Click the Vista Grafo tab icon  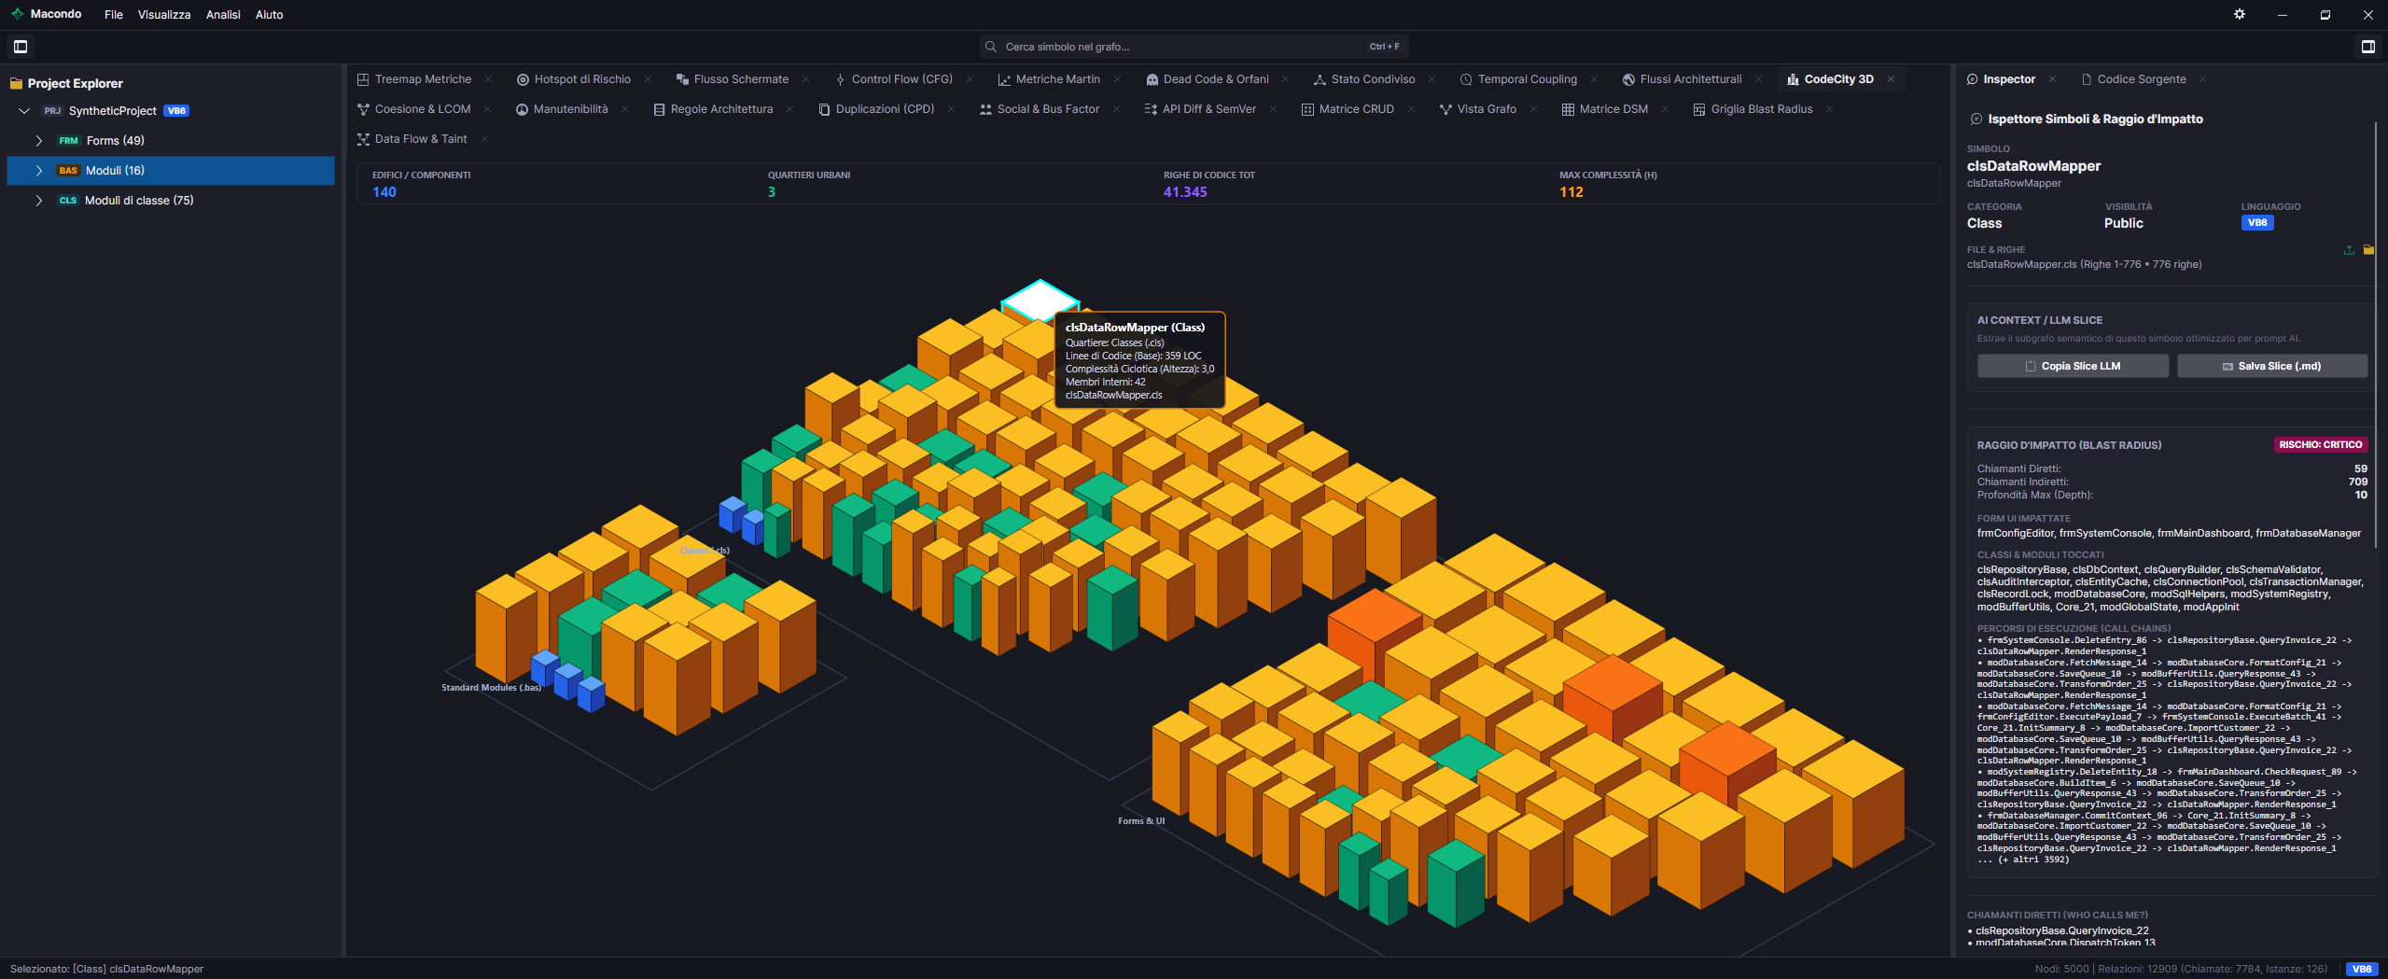pyautogui.click(x=1445, y=109)
